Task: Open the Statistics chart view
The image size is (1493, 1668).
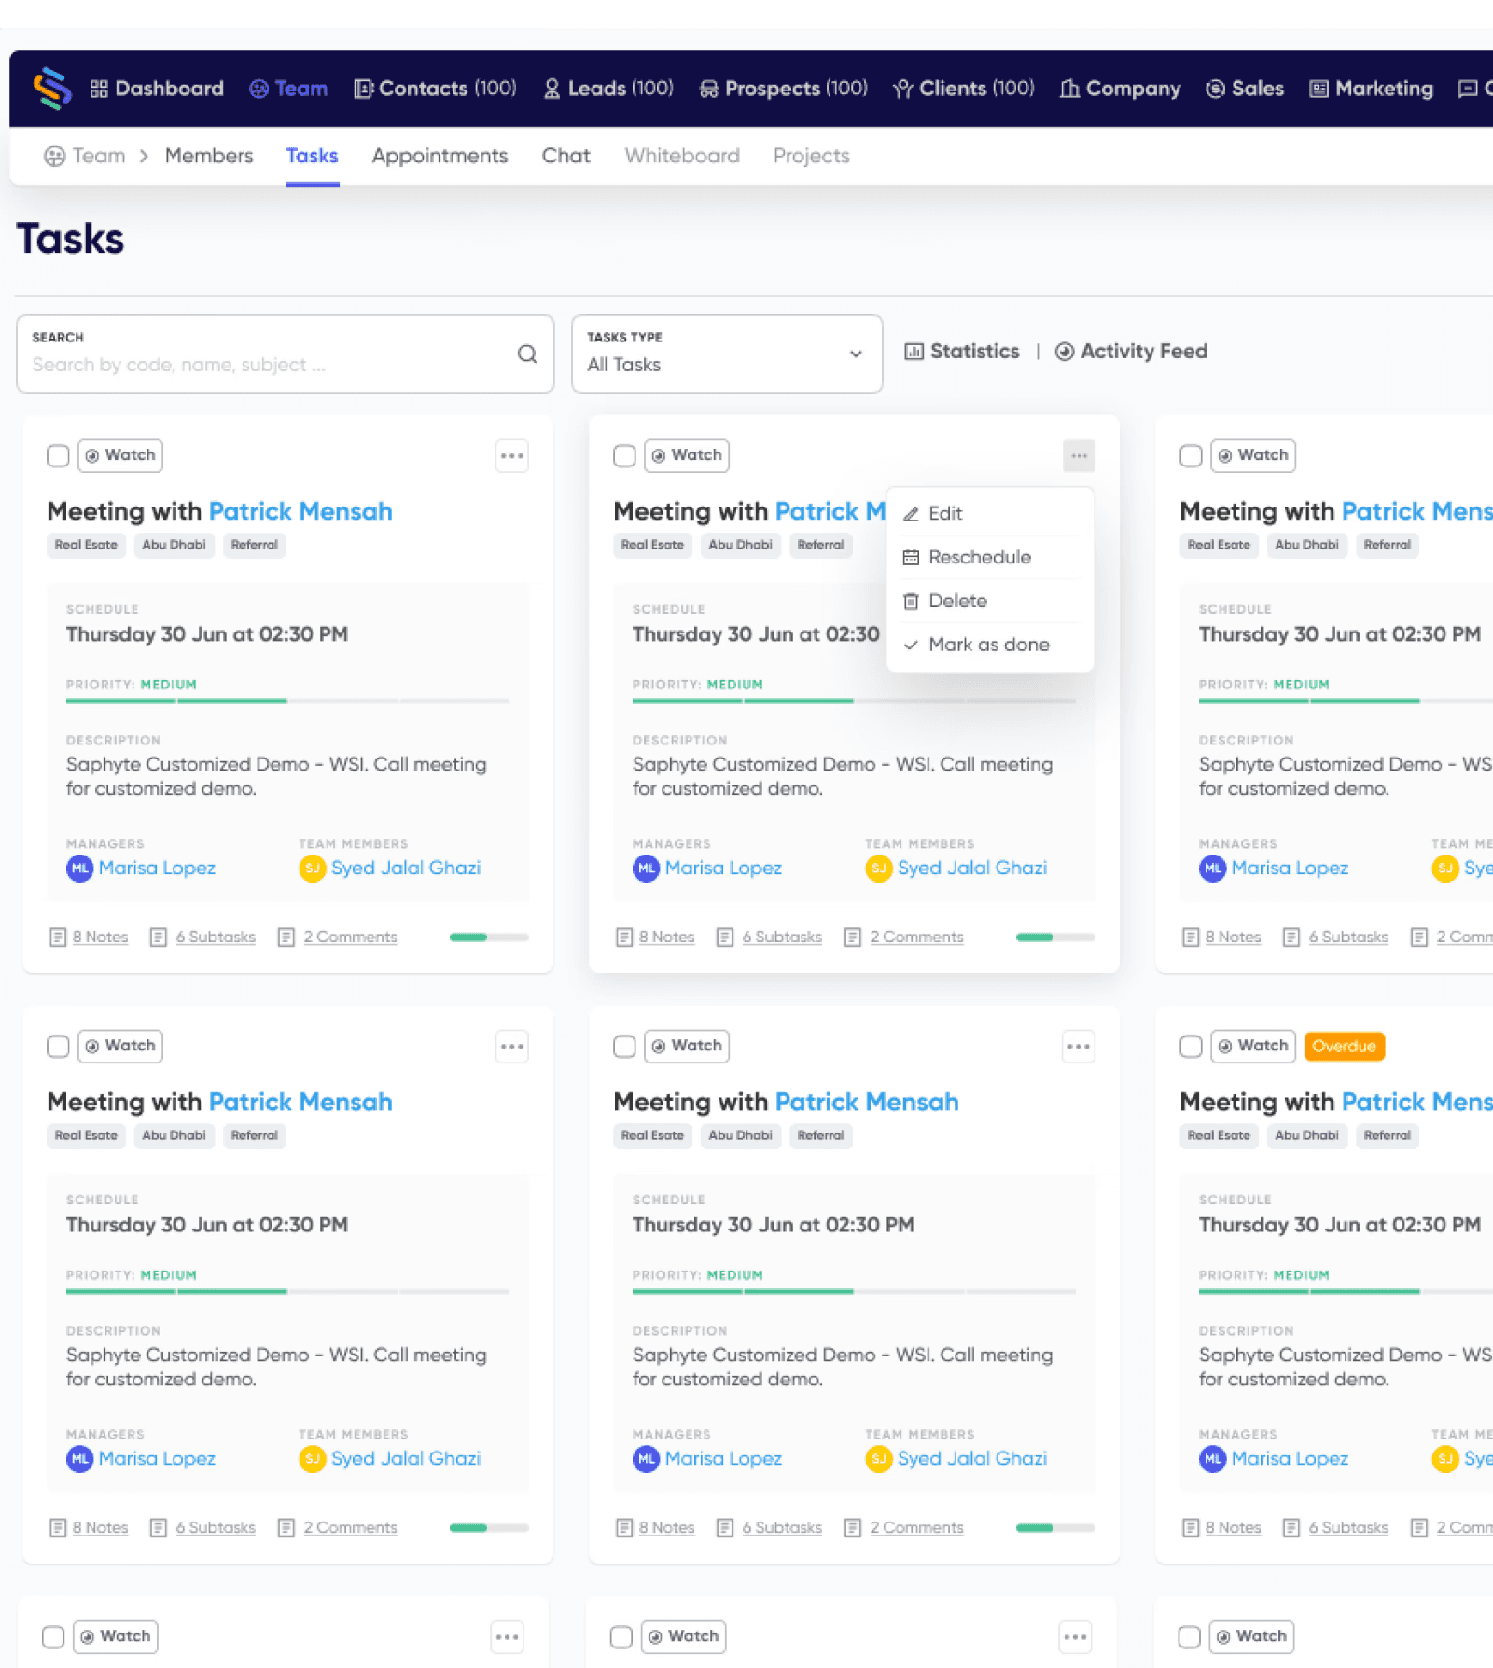Action: 962,352
